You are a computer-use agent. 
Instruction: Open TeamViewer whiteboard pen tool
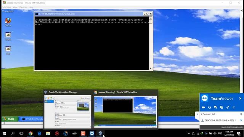[x=228, y=107]
